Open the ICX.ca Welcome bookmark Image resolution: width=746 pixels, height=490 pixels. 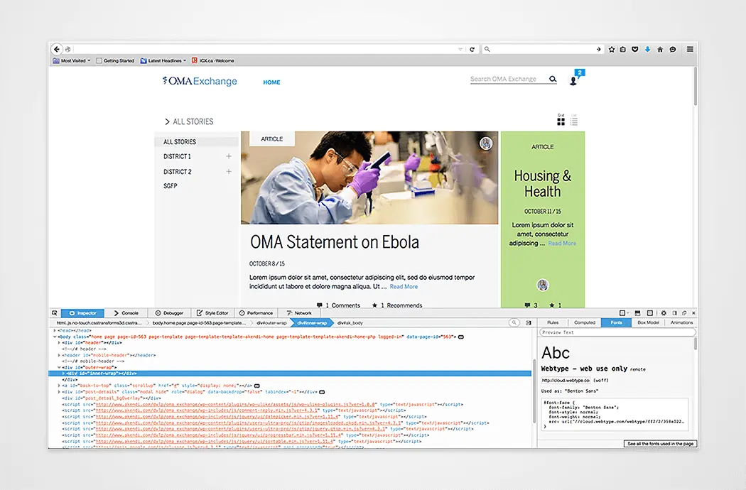point(212,61)
